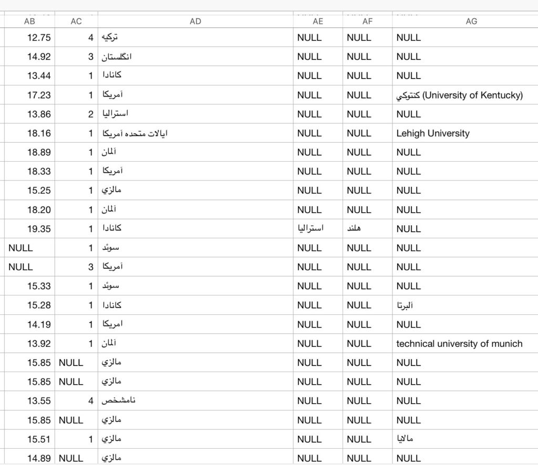Click the AD column header

coord(195,22)
